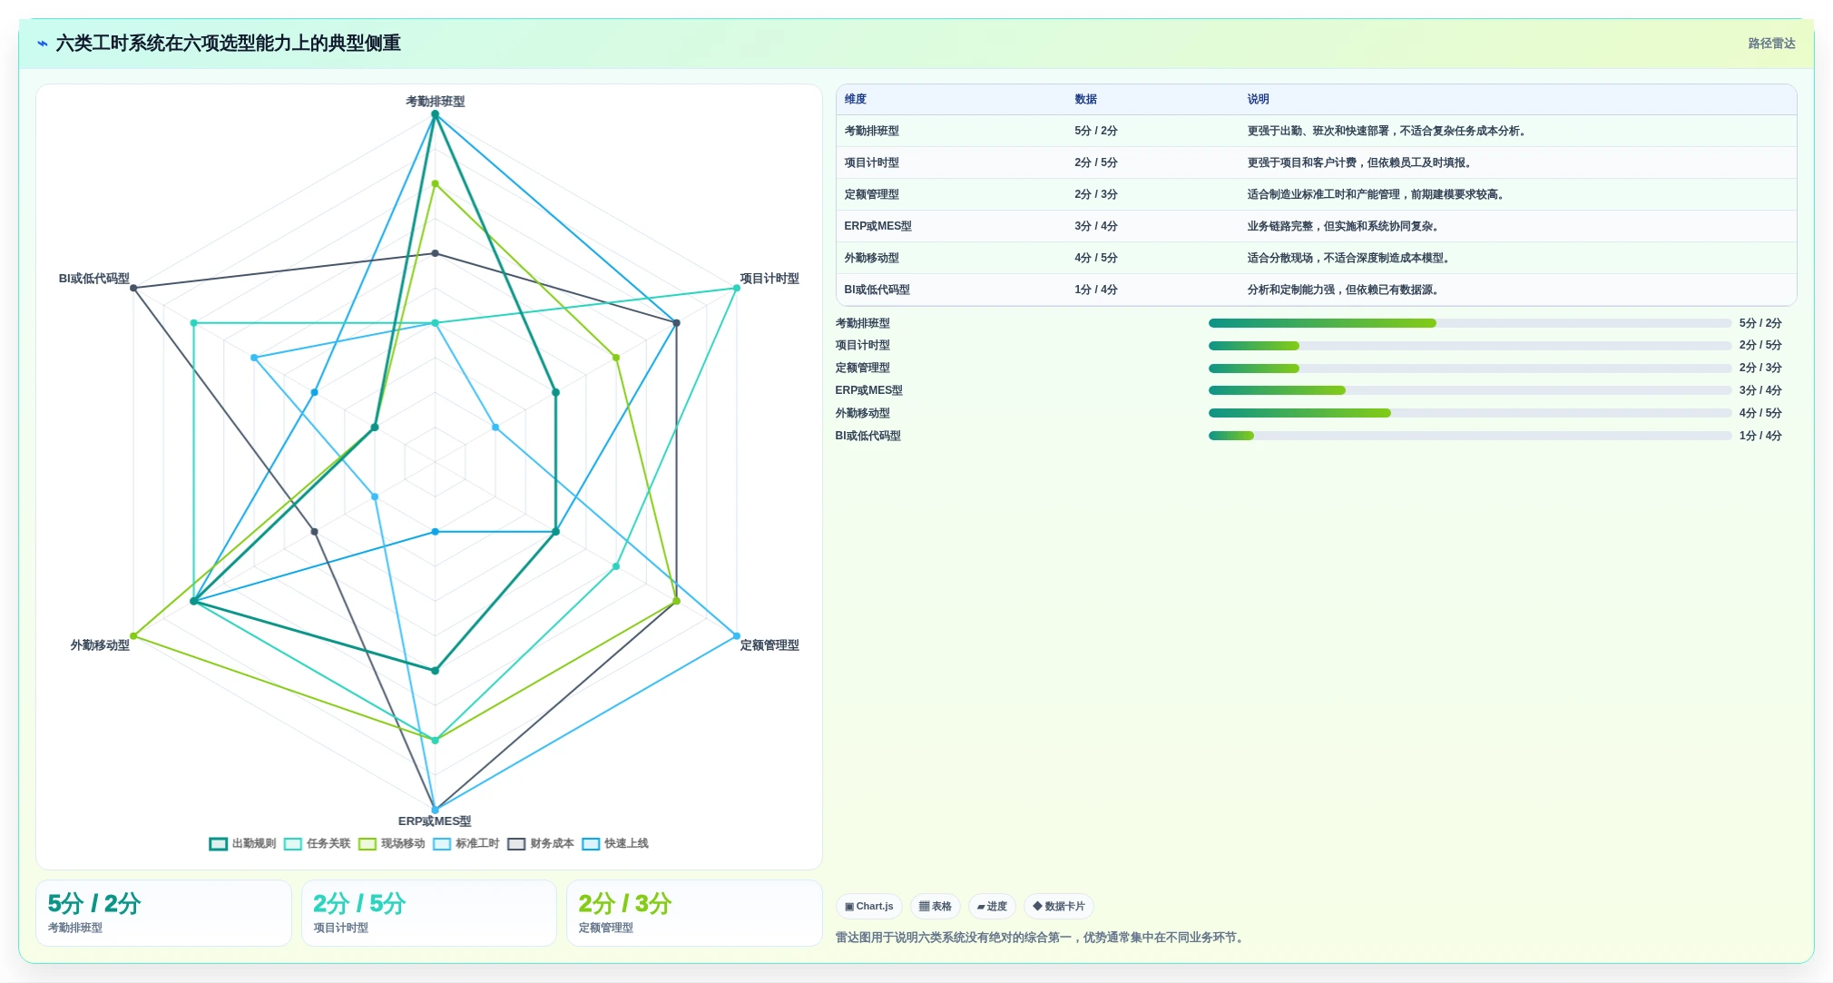Click description 业务链路完整，但实施和系统协同复杂
The height and width of the screenshot is (983, 1833).
1343,226
